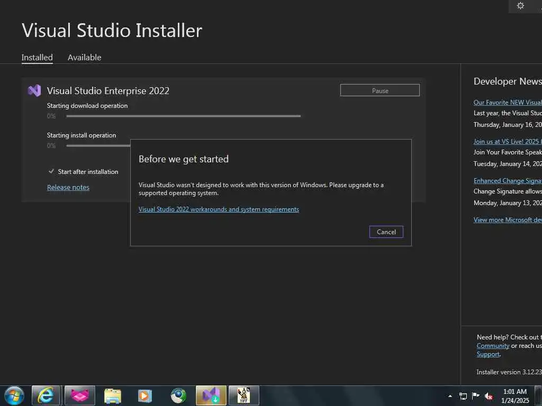This screenshot has width=542, height=406.
Task: Open Action Center flag icon
Action: [476, 396]
